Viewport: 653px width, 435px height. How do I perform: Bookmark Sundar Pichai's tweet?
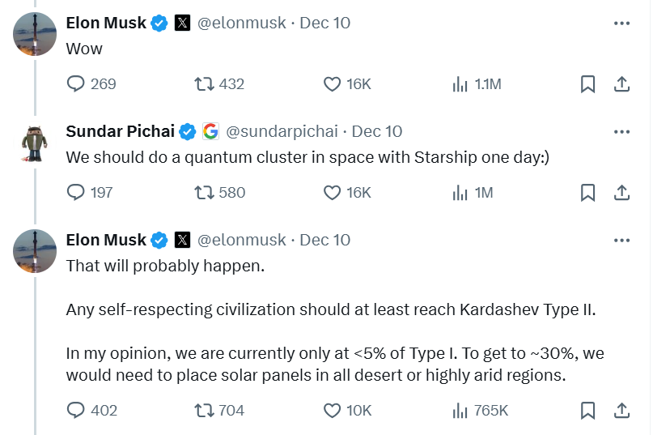(588, 192)
